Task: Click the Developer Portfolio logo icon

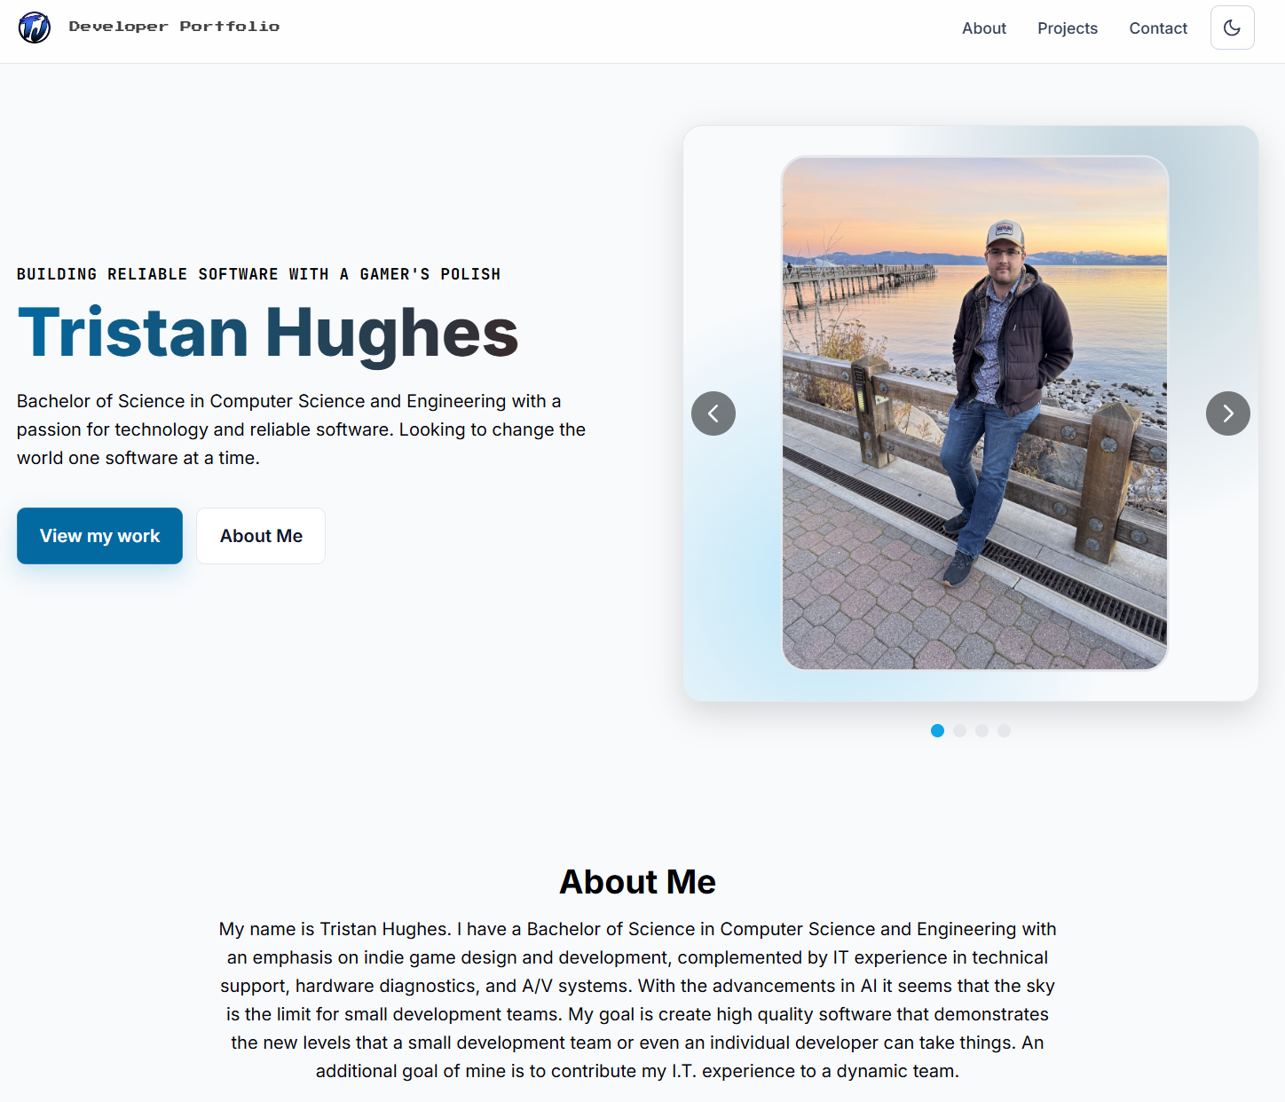Action: point(34,27)
